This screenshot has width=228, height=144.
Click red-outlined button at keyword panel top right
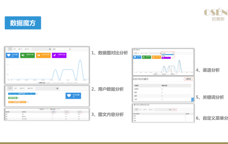point(188,79)
